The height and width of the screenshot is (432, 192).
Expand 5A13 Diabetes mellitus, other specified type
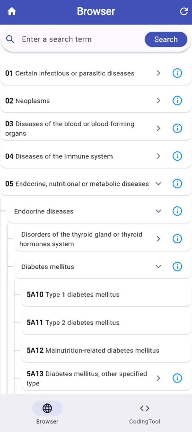(158, 378)
